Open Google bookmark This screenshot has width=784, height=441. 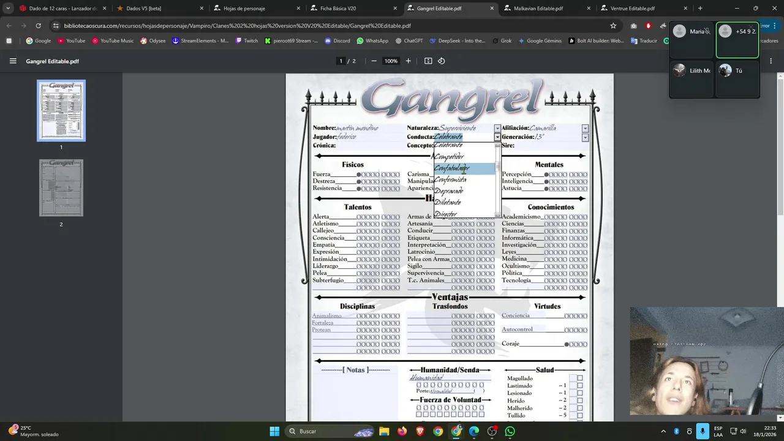pyautogui.click(x=39, y=41)
